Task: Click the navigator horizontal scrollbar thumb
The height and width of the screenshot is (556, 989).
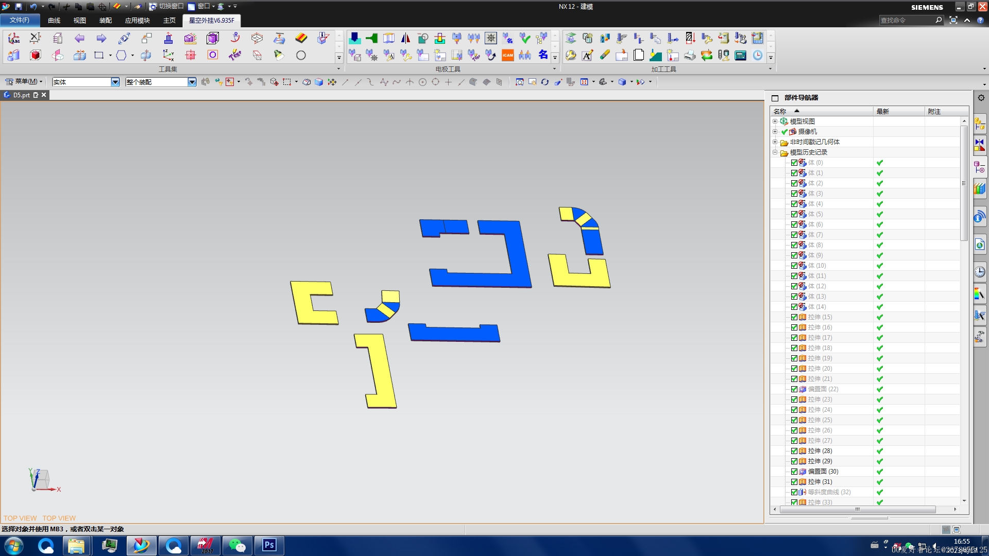Action: [x=858, y=509]
